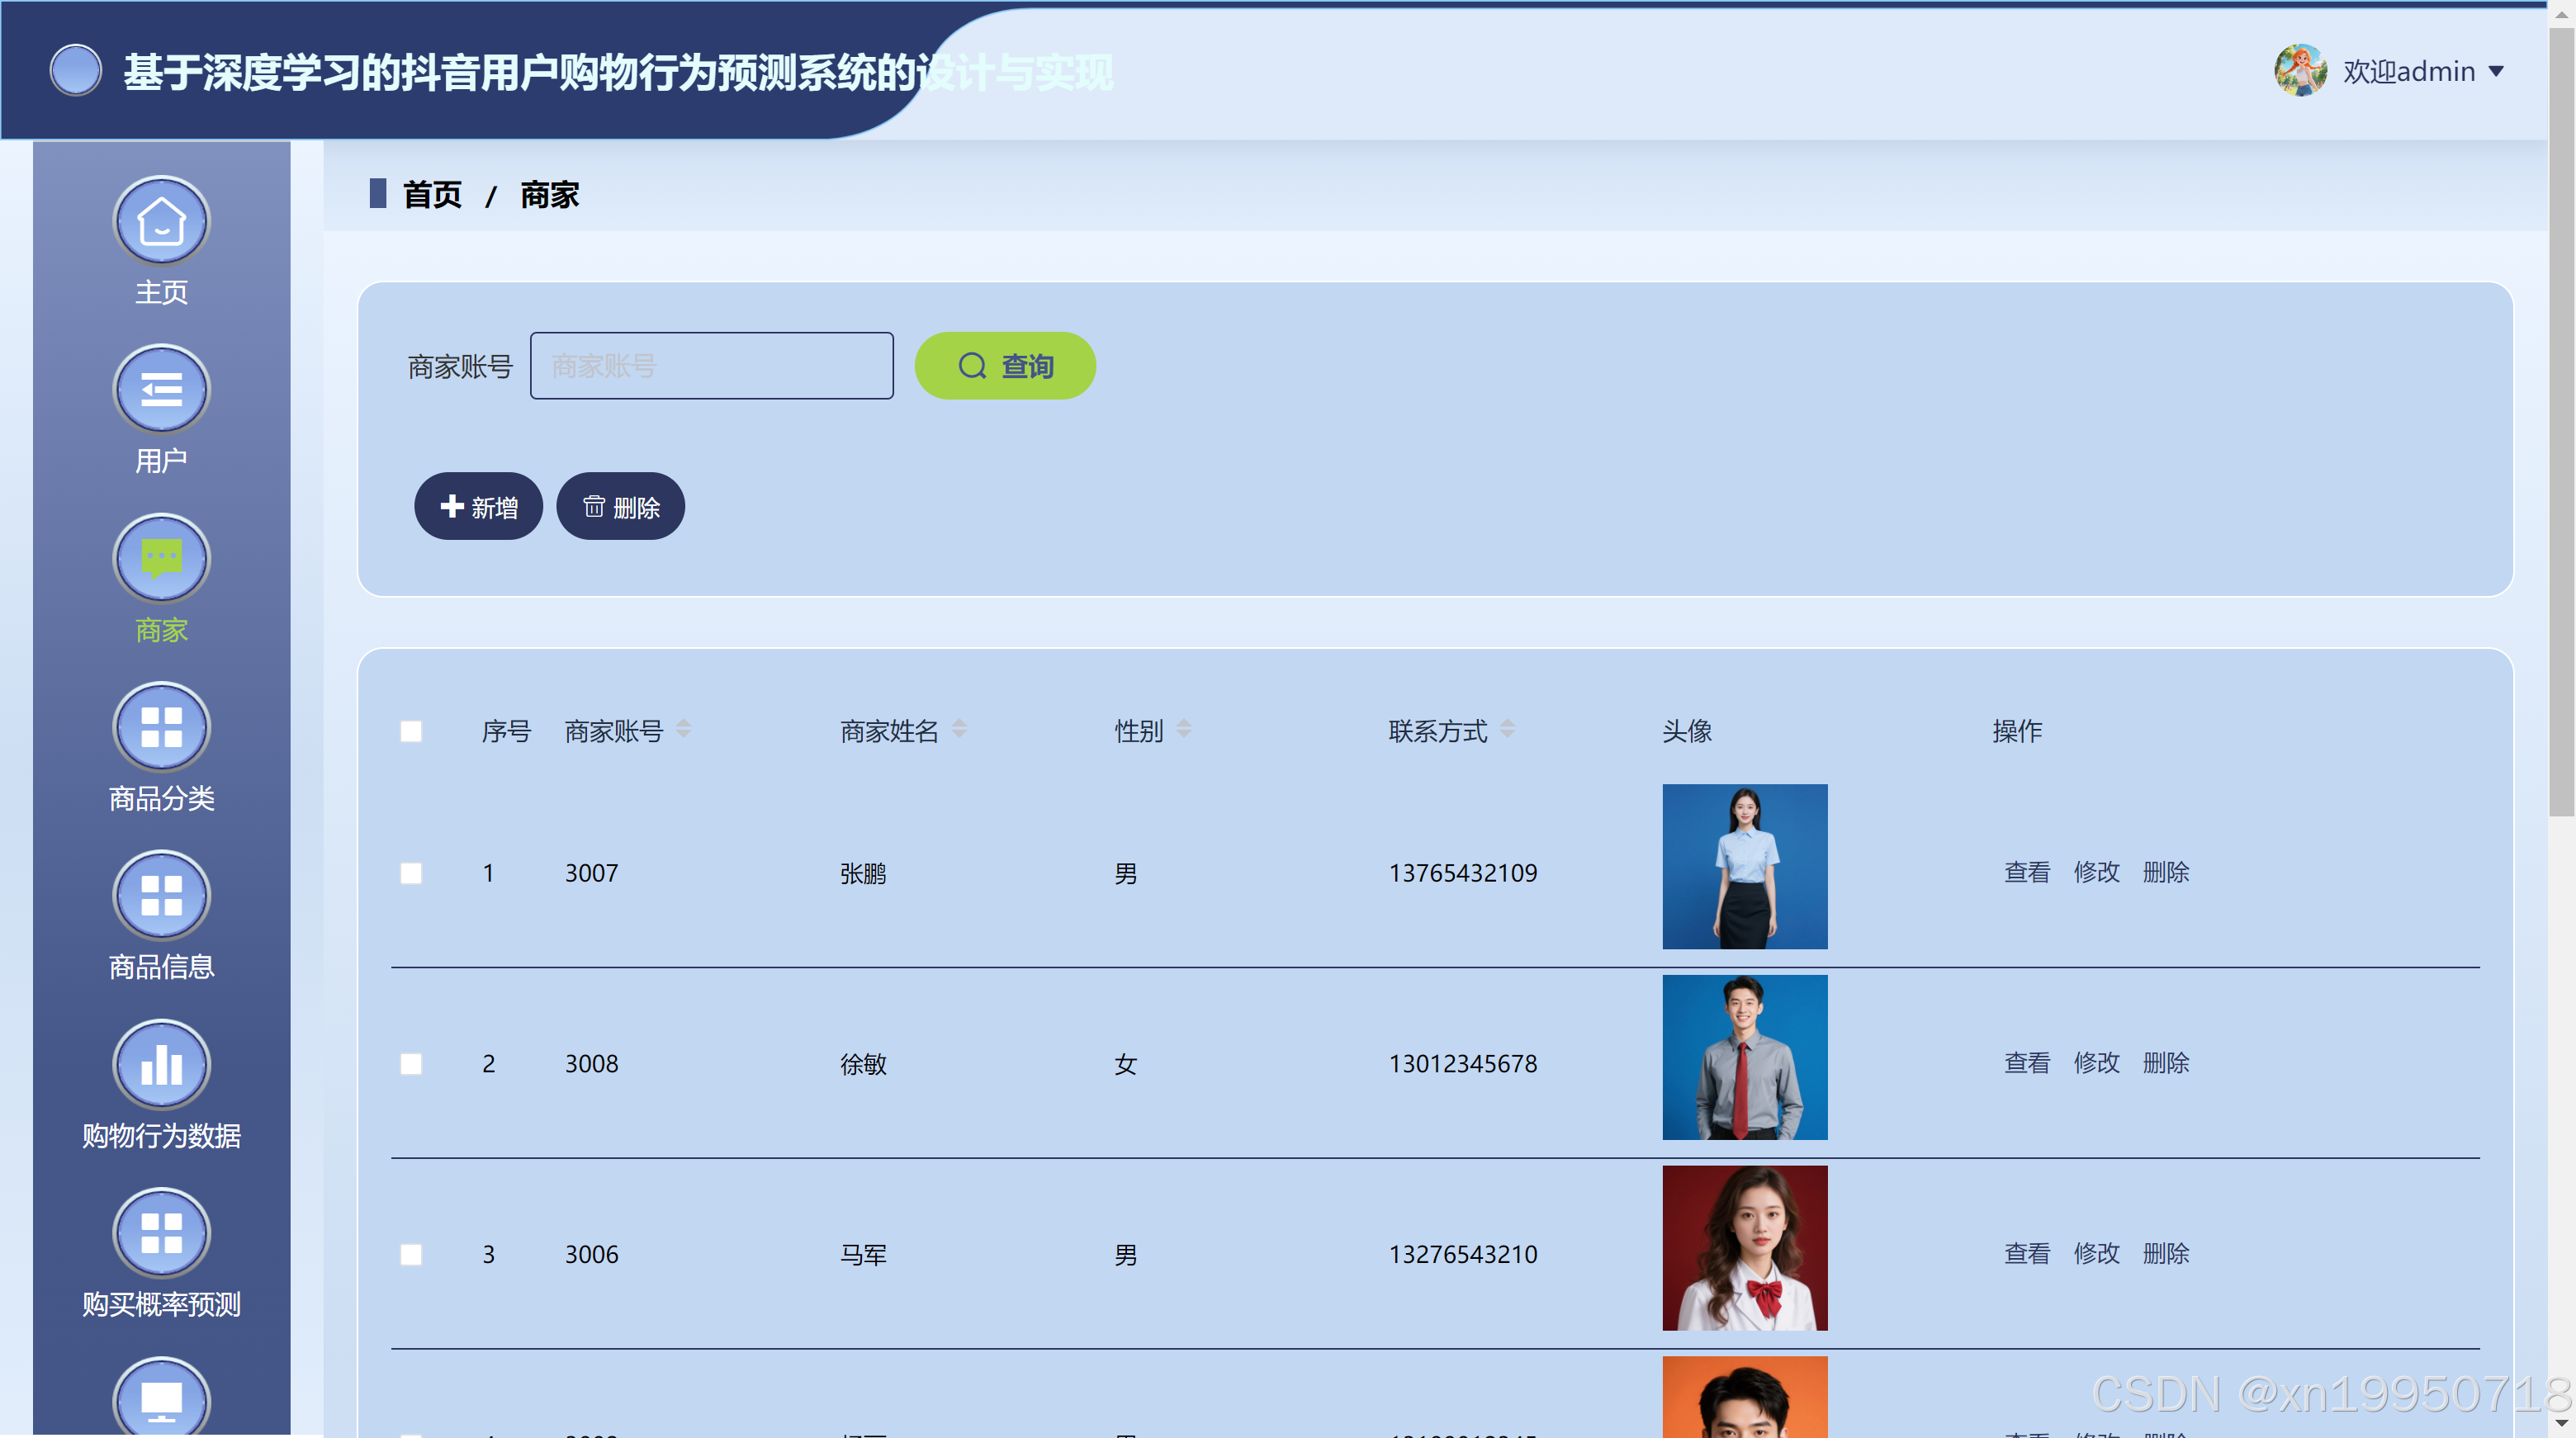The width and height of the screenshot is (2576, 1438).
Task: Toggle the select-all header checkbox
Action: coord(411,731)
